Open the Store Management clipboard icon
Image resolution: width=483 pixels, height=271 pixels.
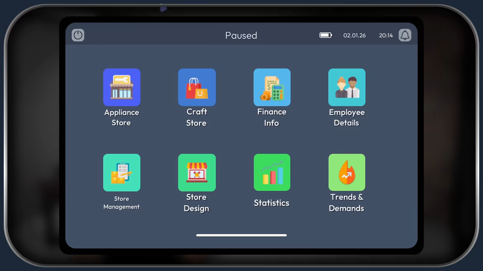point(122,173)
